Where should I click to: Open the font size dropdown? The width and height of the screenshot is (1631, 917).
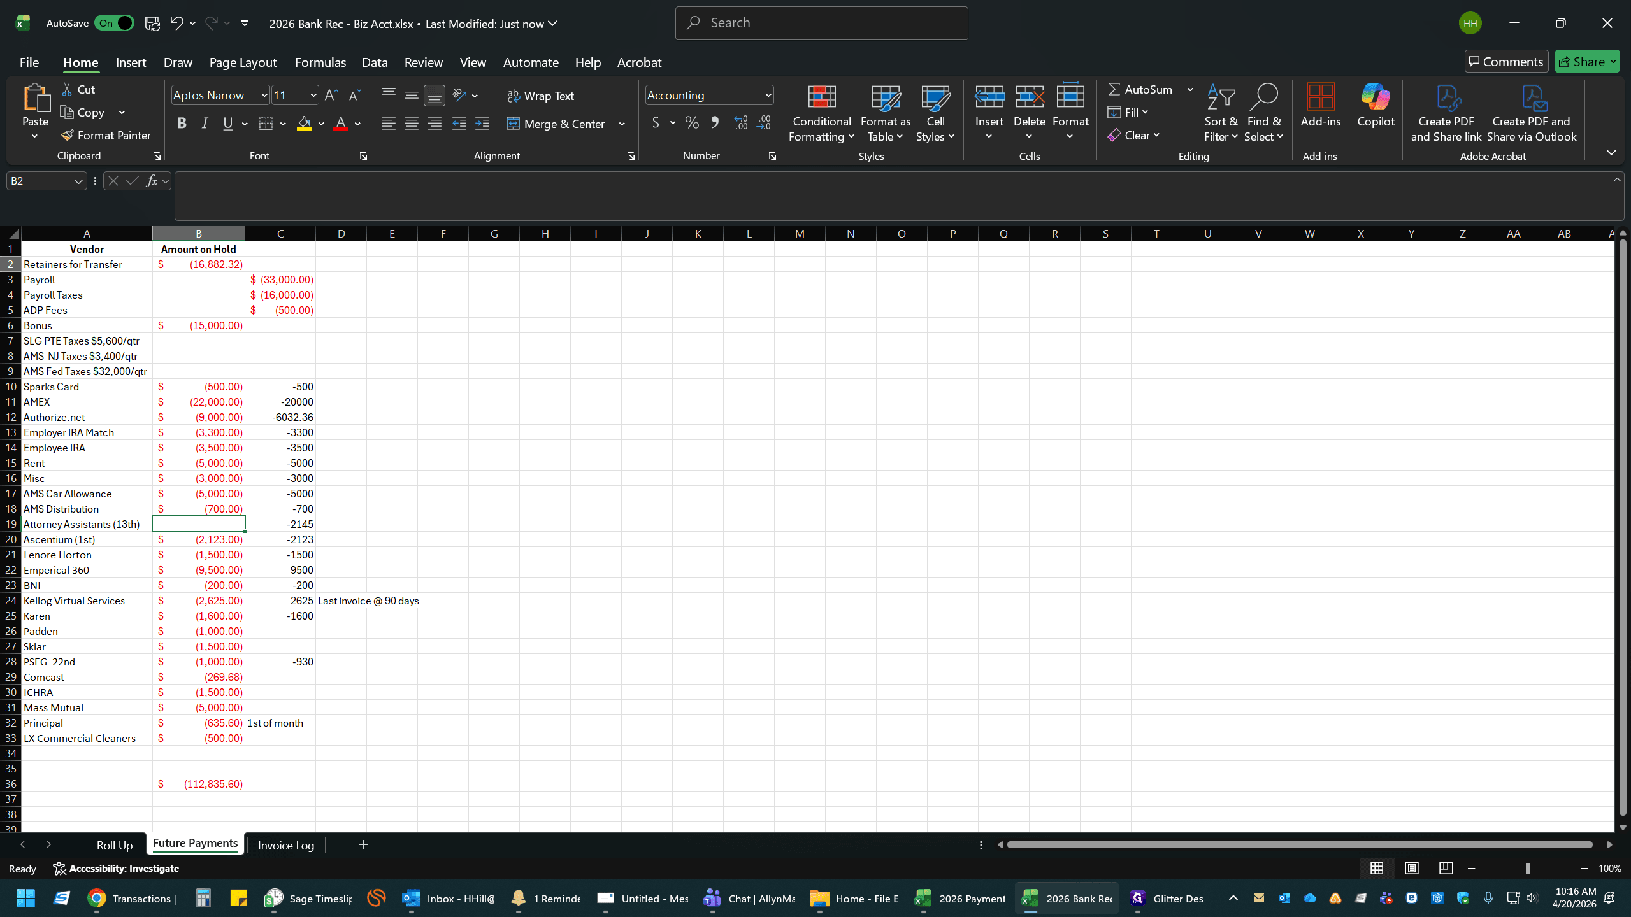(x=313, y=96)
